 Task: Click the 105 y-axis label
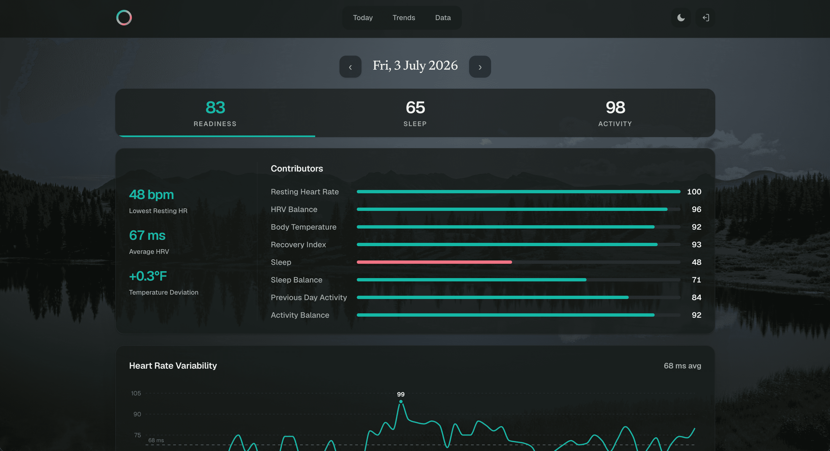point(136,393)
